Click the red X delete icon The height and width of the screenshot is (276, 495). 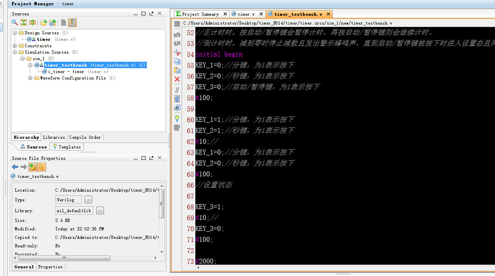[x=177, y=79]
